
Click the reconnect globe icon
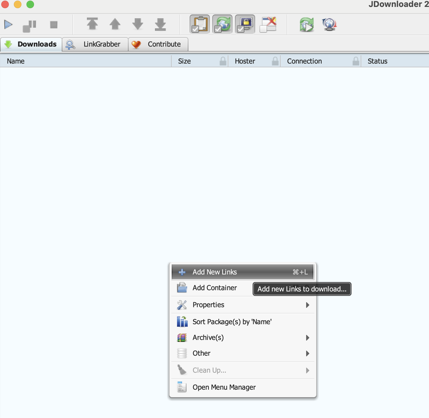pos(329,25)
